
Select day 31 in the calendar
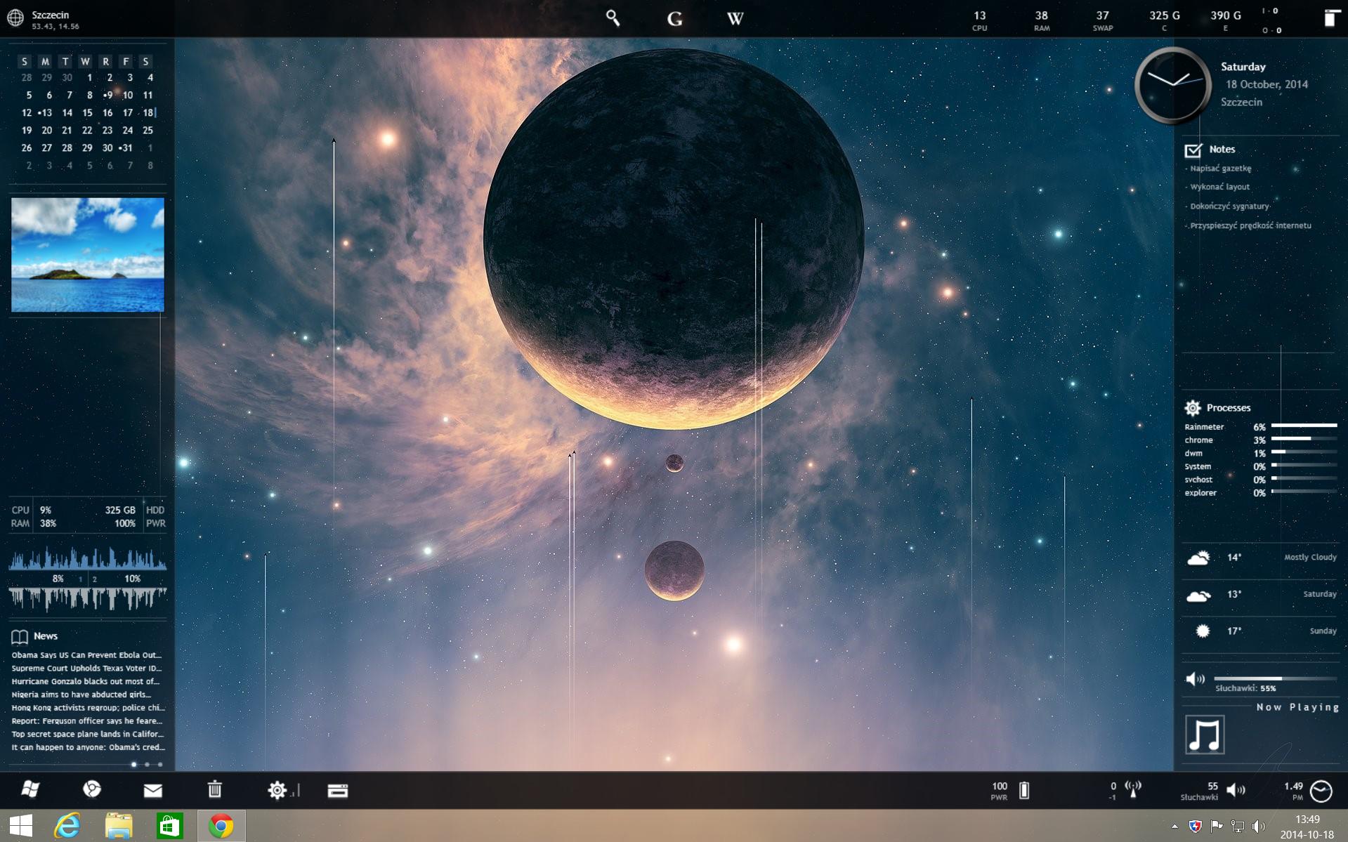127,147
